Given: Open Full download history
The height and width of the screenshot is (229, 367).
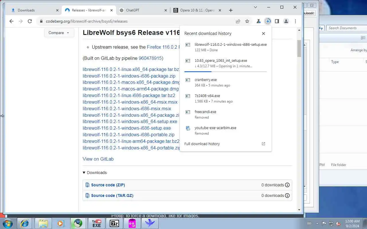Looking at the screenshot, I should tap(202, 144).
